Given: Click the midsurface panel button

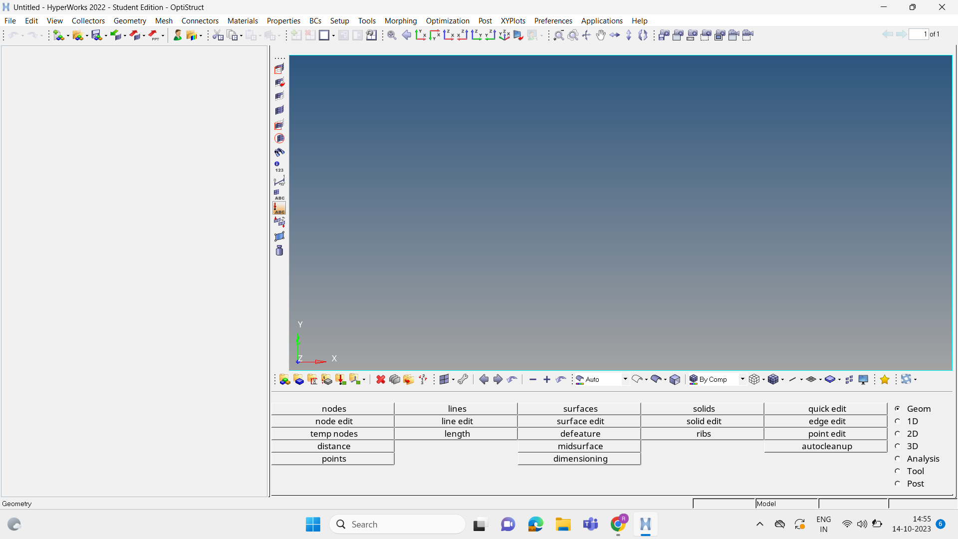Looking at the screenshot, I should (x=579, y=446).
